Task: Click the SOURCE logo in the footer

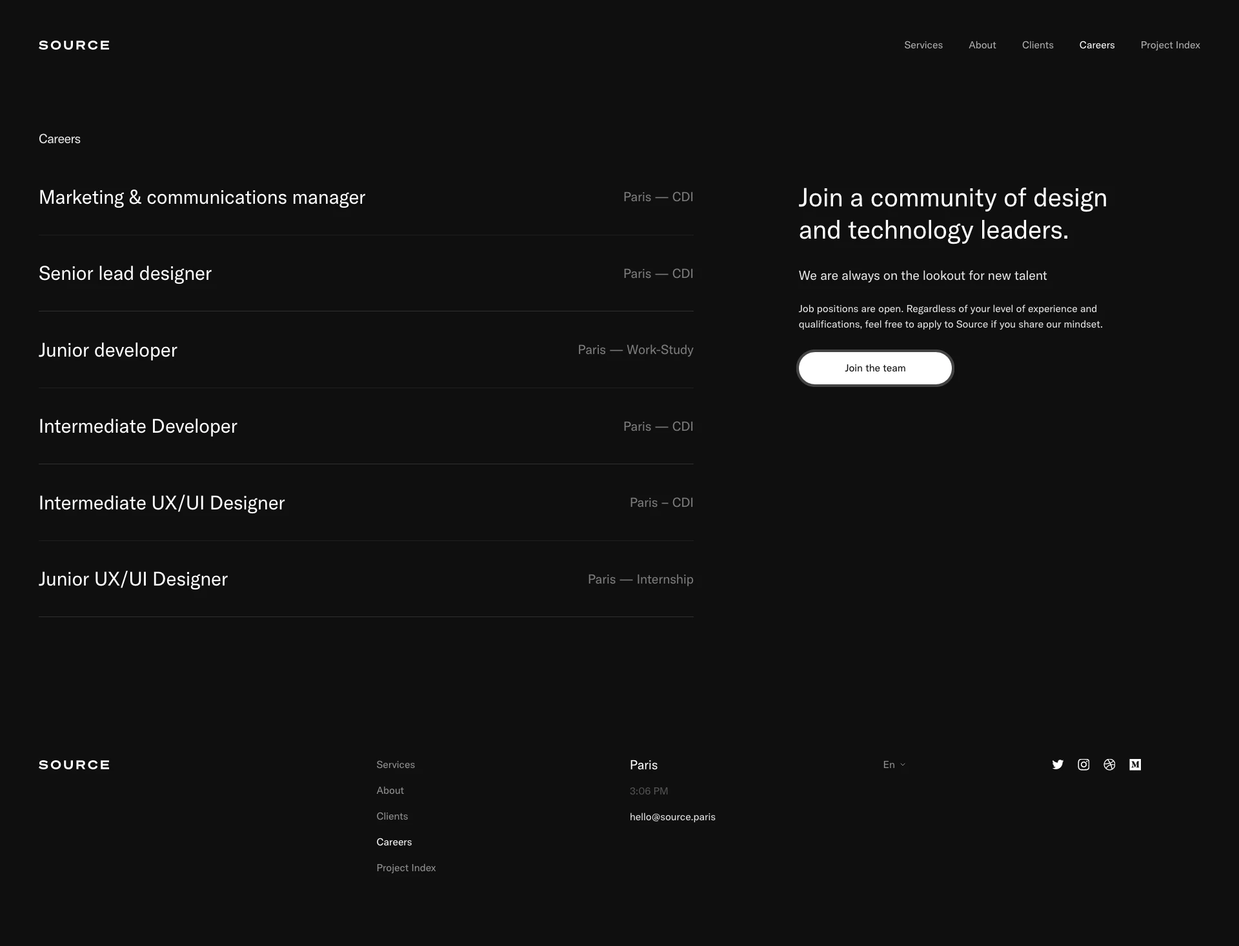Action: [74, 765]
